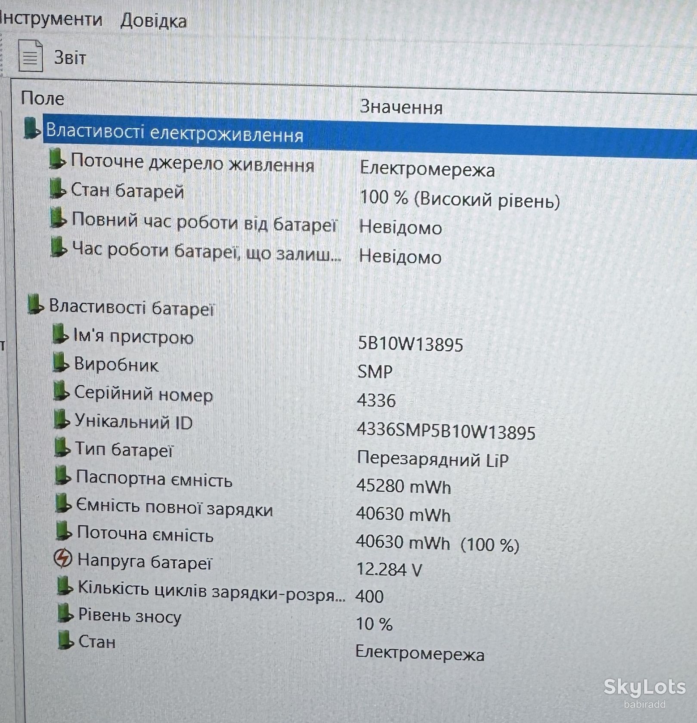Viewport: 697px width, 723px height.
Task: Click the lightning icon beside Напруга батареї
Action: tap(63, 558)
